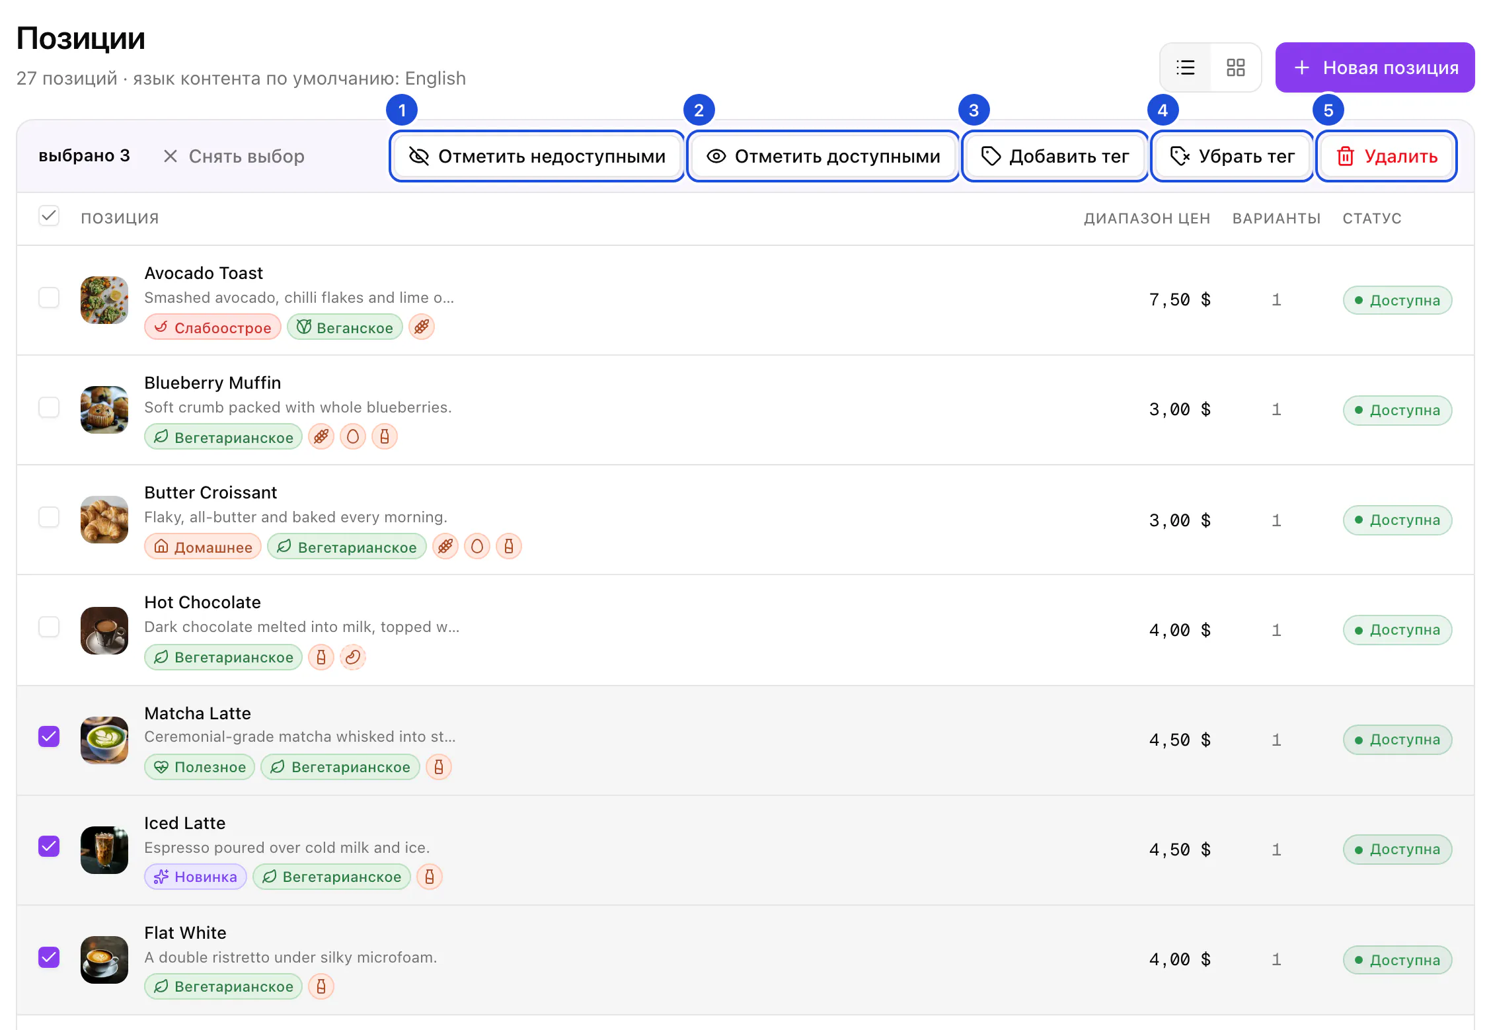Uncheck the Matcha Latte checkbox
The width and height of the screenshot is (1491, 1030).
49,736
